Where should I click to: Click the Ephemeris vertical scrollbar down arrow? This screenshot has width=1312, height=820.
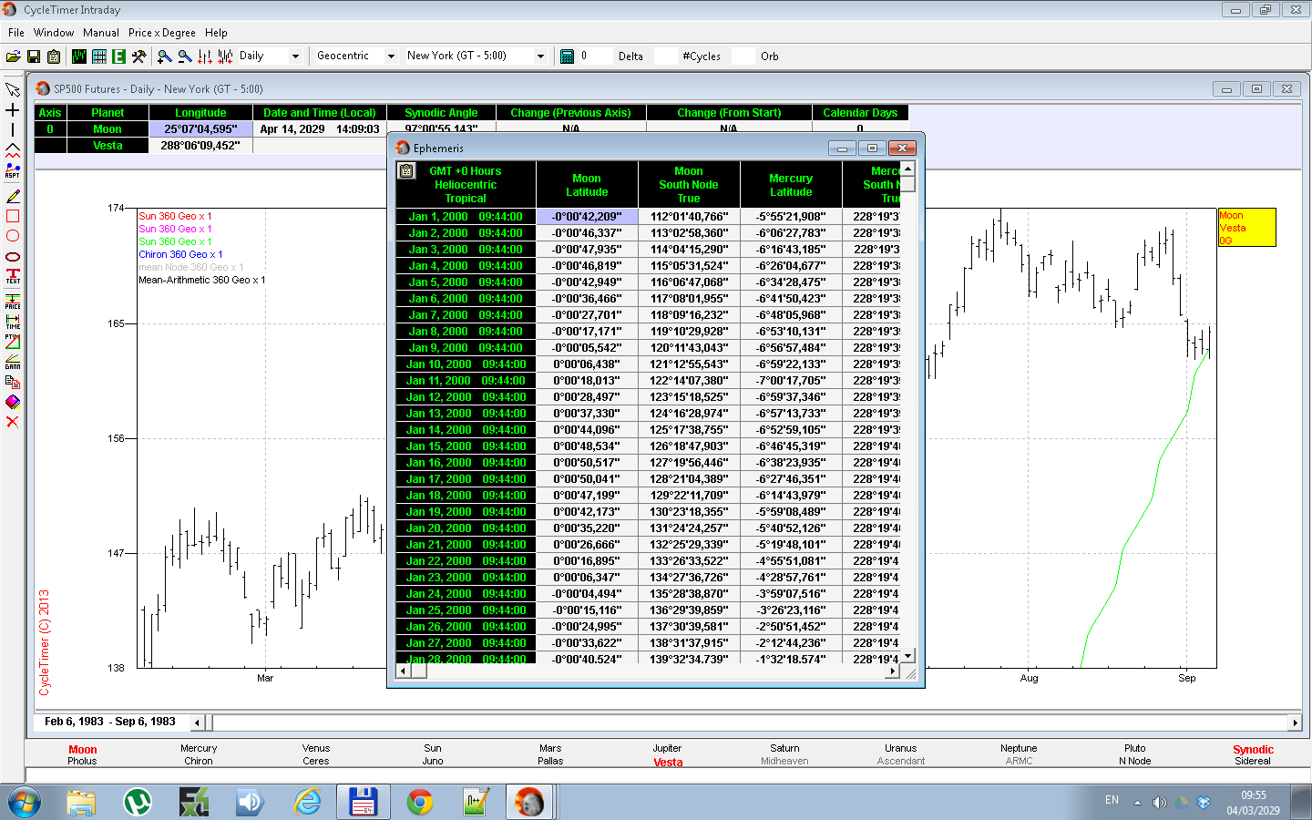[907, 655]
